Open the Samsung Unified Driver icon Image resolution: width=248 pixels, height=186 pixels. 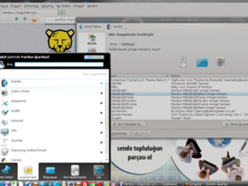(4, 152)
